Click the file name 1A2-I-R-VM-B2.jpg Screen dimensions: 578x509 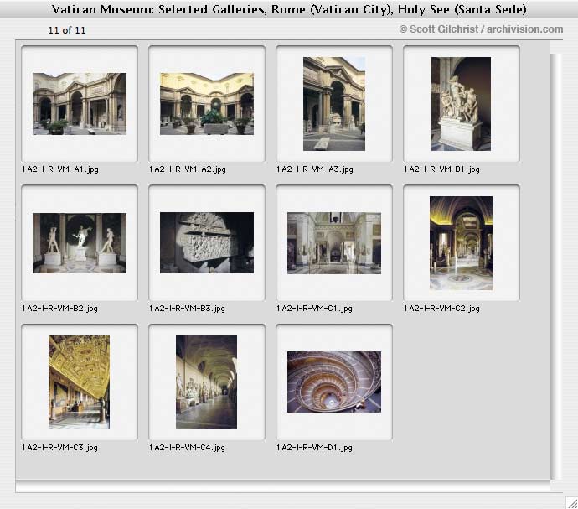[59, 309]
